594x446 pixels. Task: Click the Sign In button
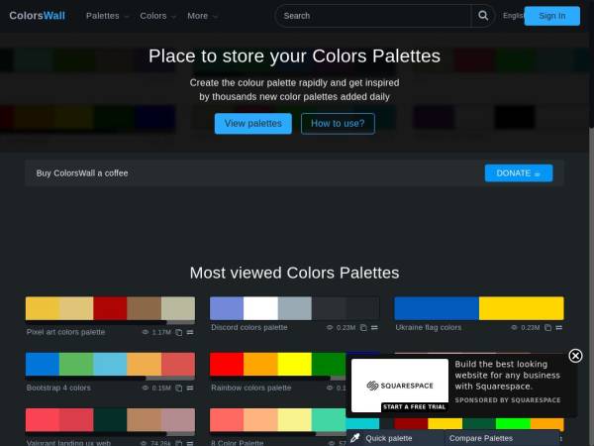[551, 16]
